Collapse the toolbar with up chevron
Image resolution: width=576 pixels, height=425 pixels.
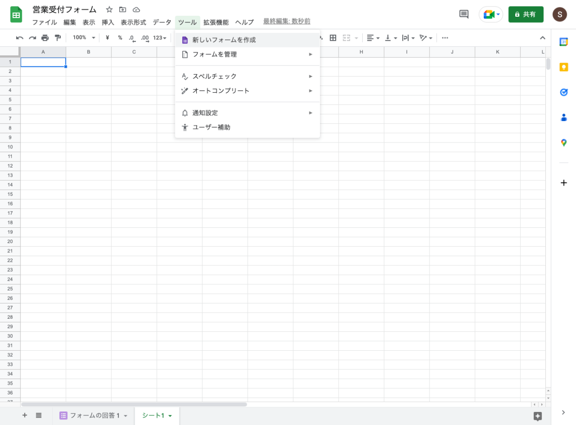542,38
